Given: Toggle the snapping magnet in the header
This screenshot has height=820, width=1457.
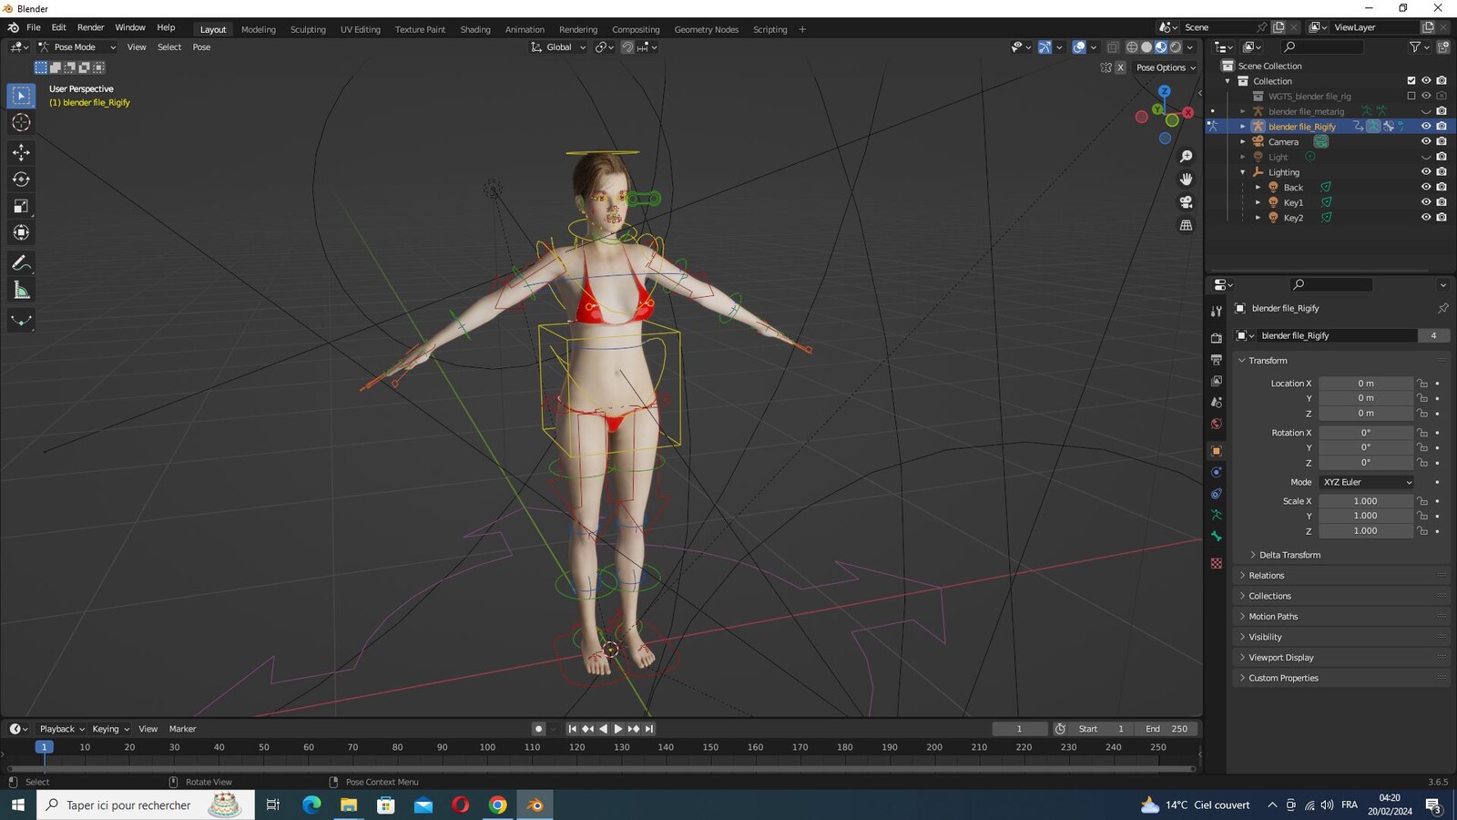Looking at the screenshot, I should (x=627, y=47).
